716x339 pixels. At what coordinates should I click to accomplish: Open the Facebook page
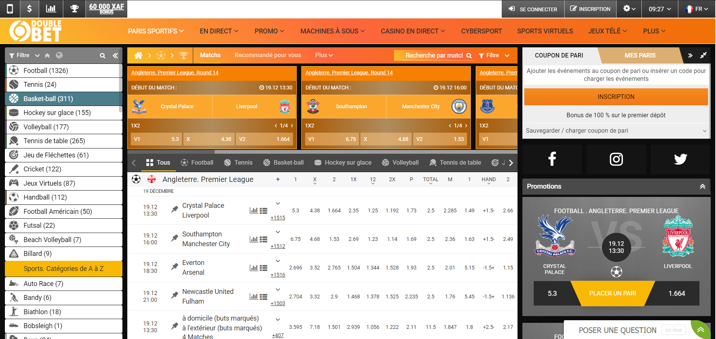click(552, 159)
